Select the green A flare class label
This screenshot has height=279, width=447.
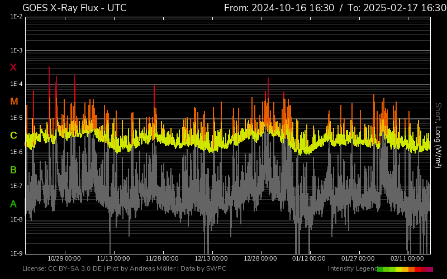13,204
